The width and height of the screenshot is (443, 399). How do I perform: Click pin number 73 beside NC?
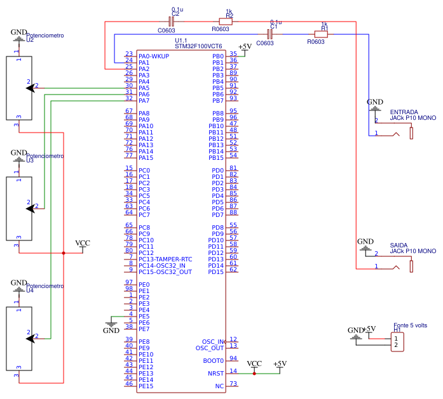point(233,384)
